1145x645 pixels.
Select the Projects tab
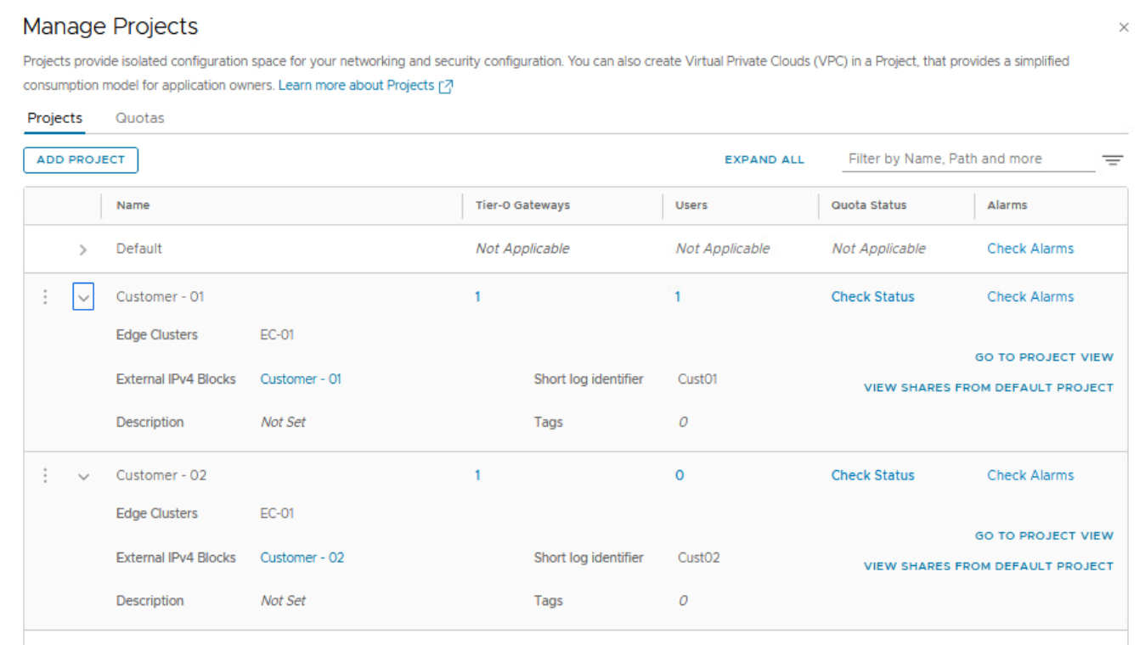[x=54, y=118]
